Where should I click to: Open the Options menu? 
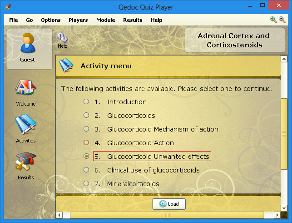[x=51, y=20]
